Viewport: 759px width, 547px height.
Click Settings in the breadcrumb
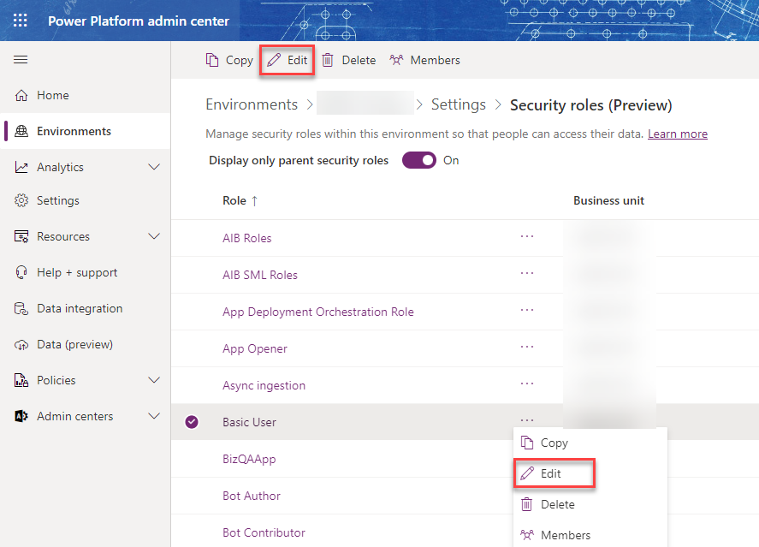pyautogui.click(x=458, y=104)
